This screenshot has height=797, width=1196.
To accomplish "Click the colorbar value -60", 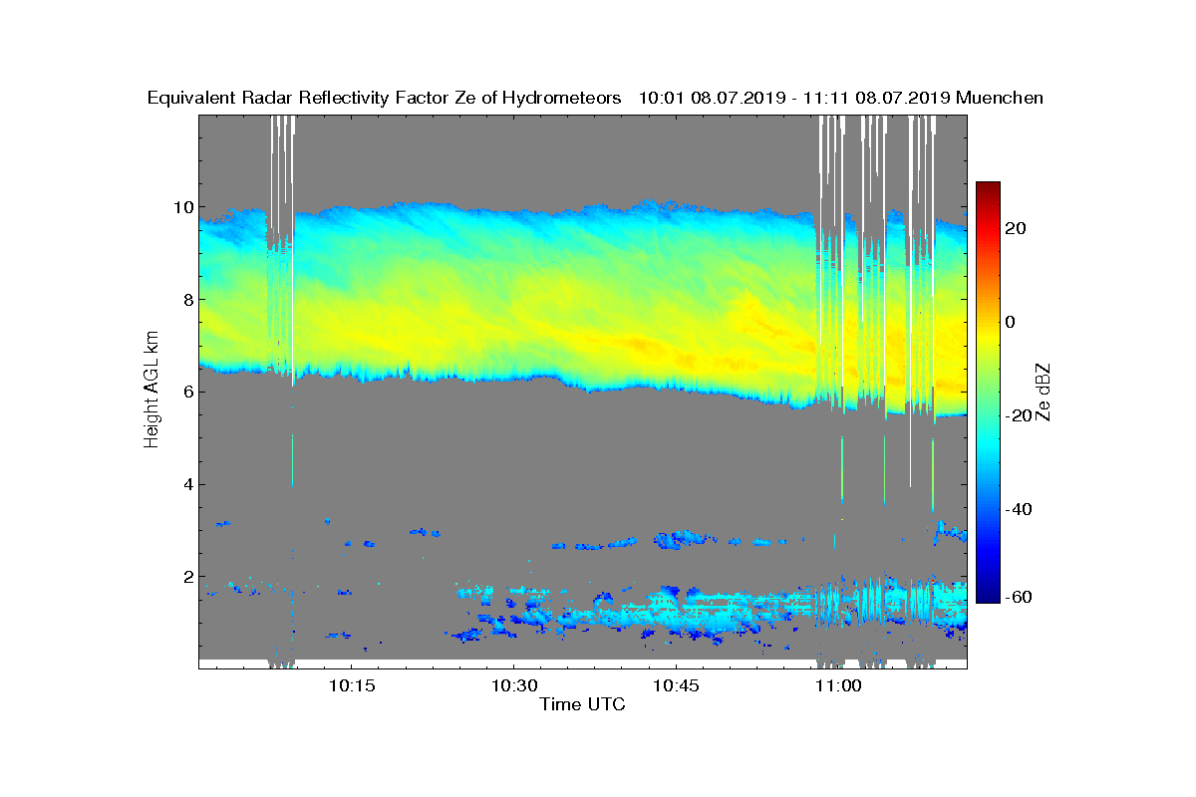I will tap(1017, 596).
